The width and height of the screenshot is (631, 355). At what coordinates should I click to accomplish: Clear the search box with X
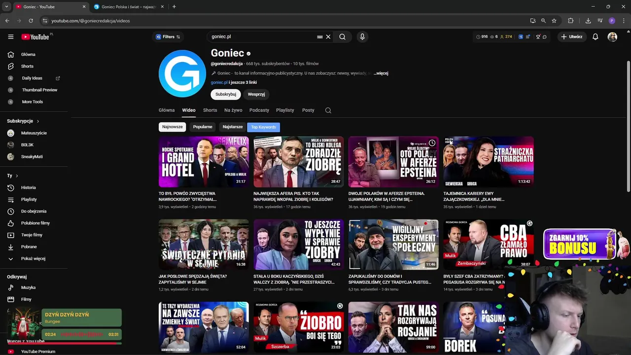(x=328, y=36)
